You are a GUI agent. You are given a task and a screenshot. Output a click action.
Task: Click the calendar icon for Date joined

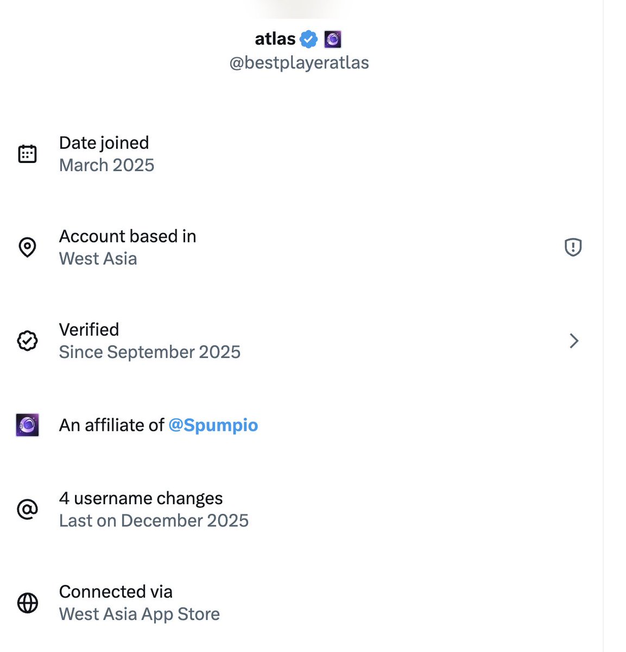(x=27, y=154)
